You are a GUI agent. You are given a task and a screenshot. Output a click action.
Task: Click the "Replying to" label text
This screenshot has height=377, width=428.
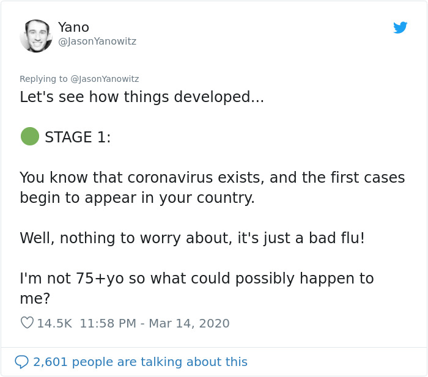(44, 79)
